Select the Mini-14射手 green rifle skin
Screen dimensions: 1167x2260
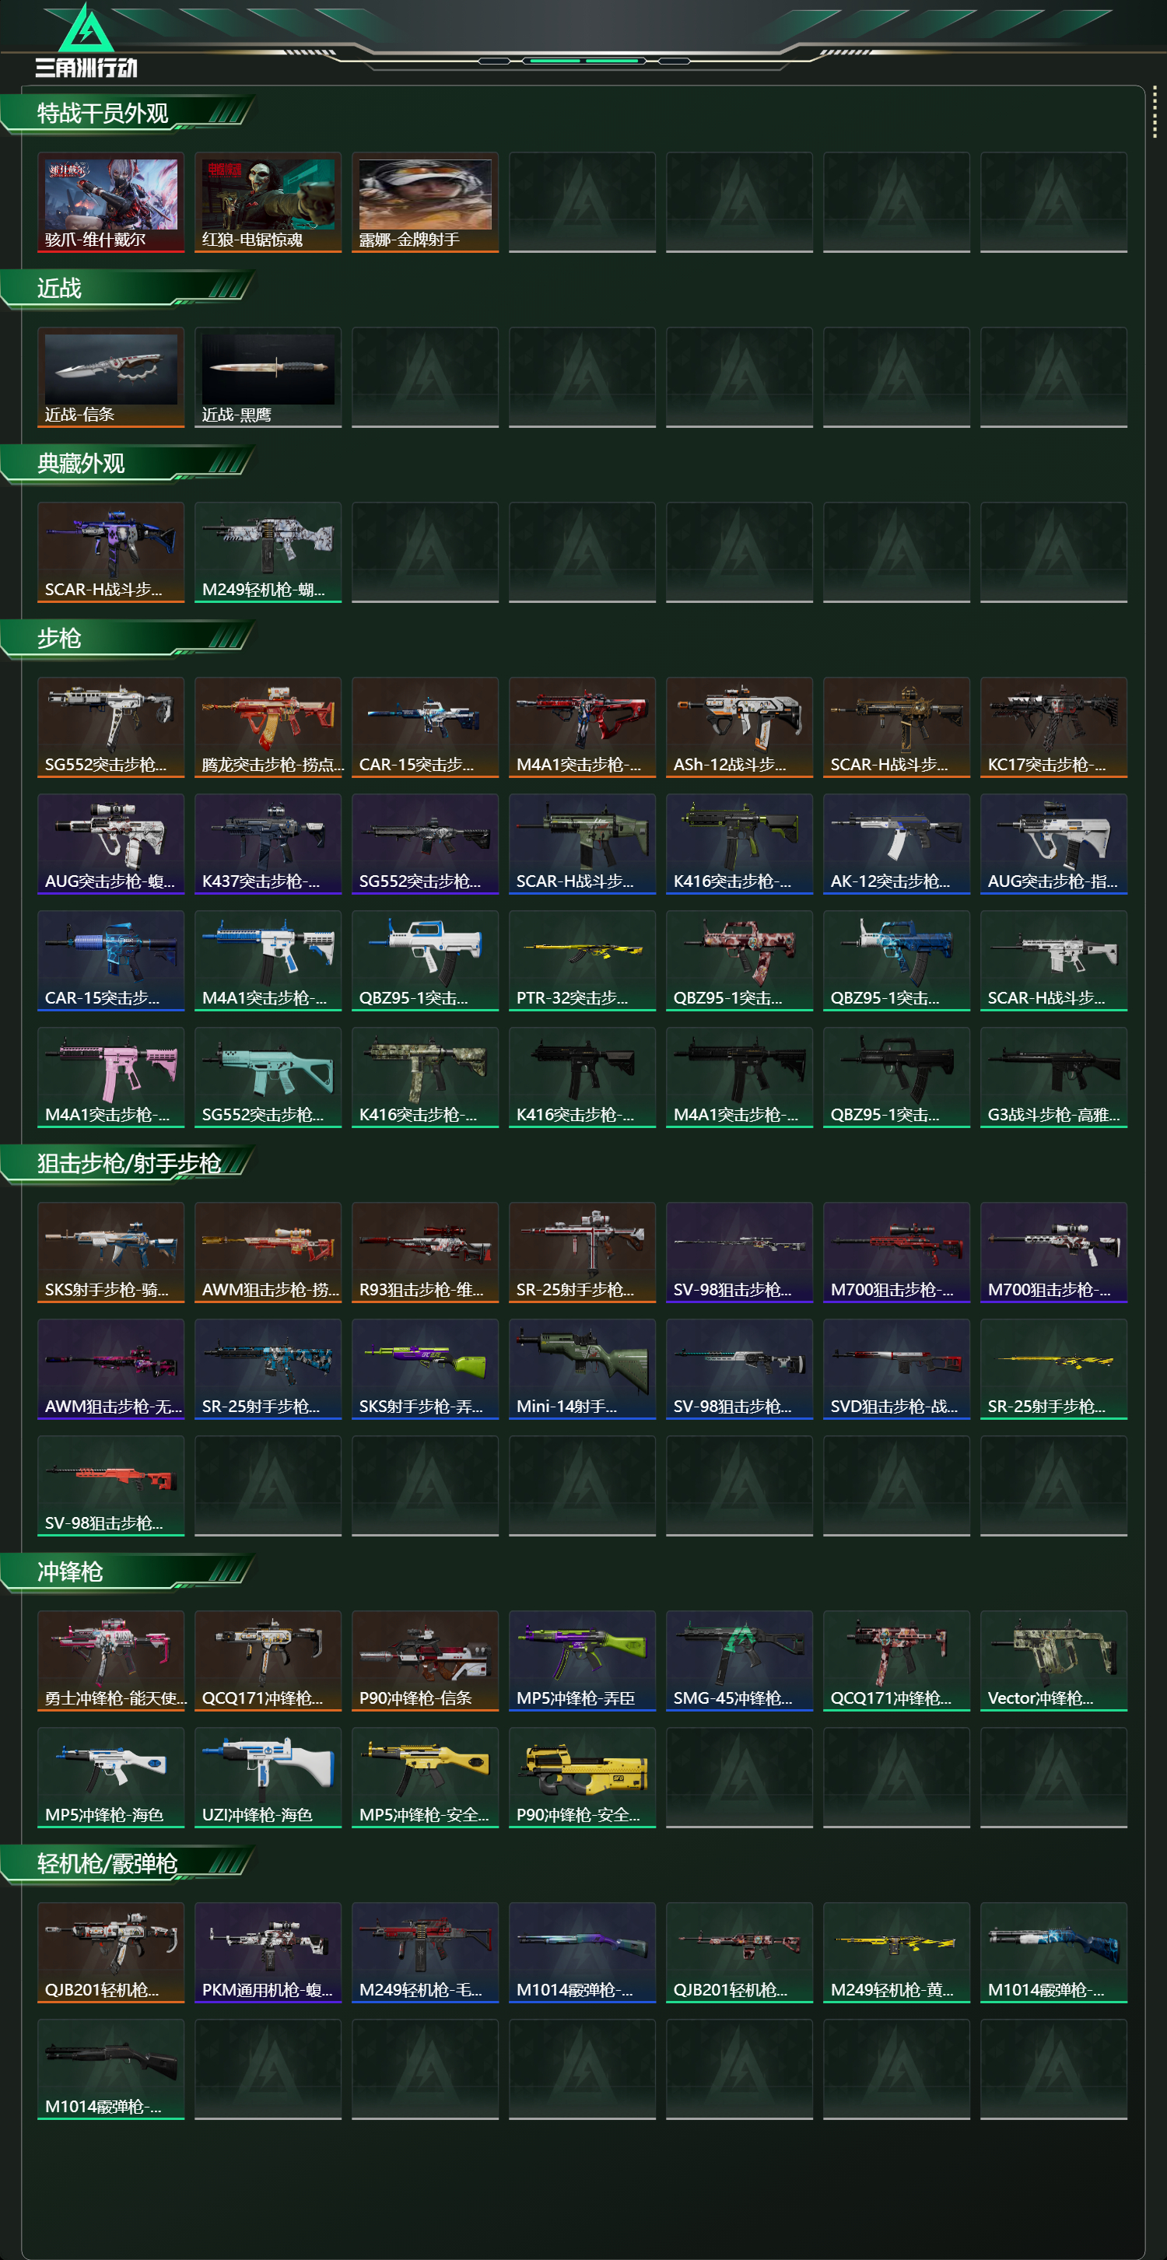(x=582, y=1369)
